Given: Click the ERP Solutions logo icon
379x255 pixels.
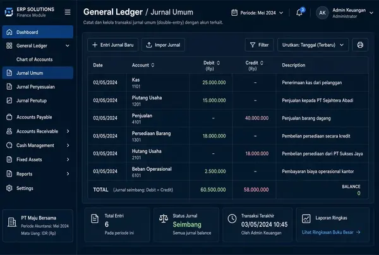Looking at the screenshot, I should tap(9, 12).
